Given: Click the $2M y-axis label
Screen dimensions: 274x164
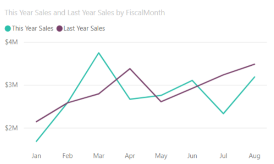Looking at the screenshot, I should [11, 128].
